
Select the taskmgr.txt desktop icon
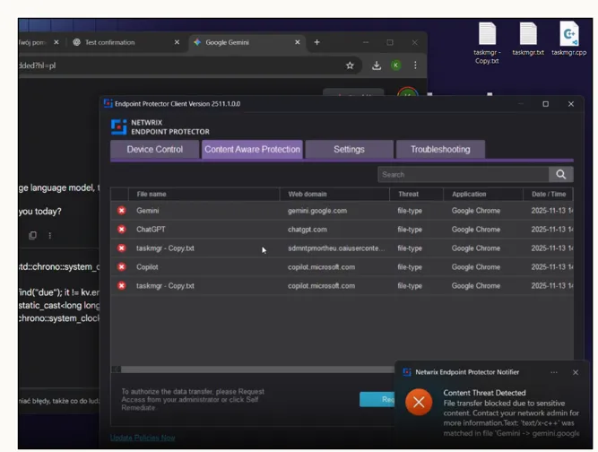[528, 39]
